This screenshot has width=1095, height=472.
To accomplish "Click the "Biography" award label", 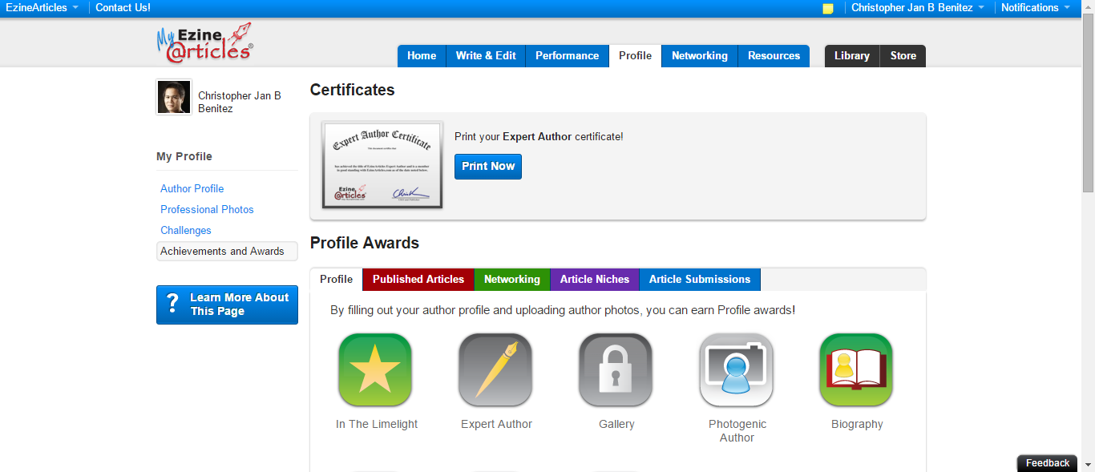I will click(x=857, y=424).
